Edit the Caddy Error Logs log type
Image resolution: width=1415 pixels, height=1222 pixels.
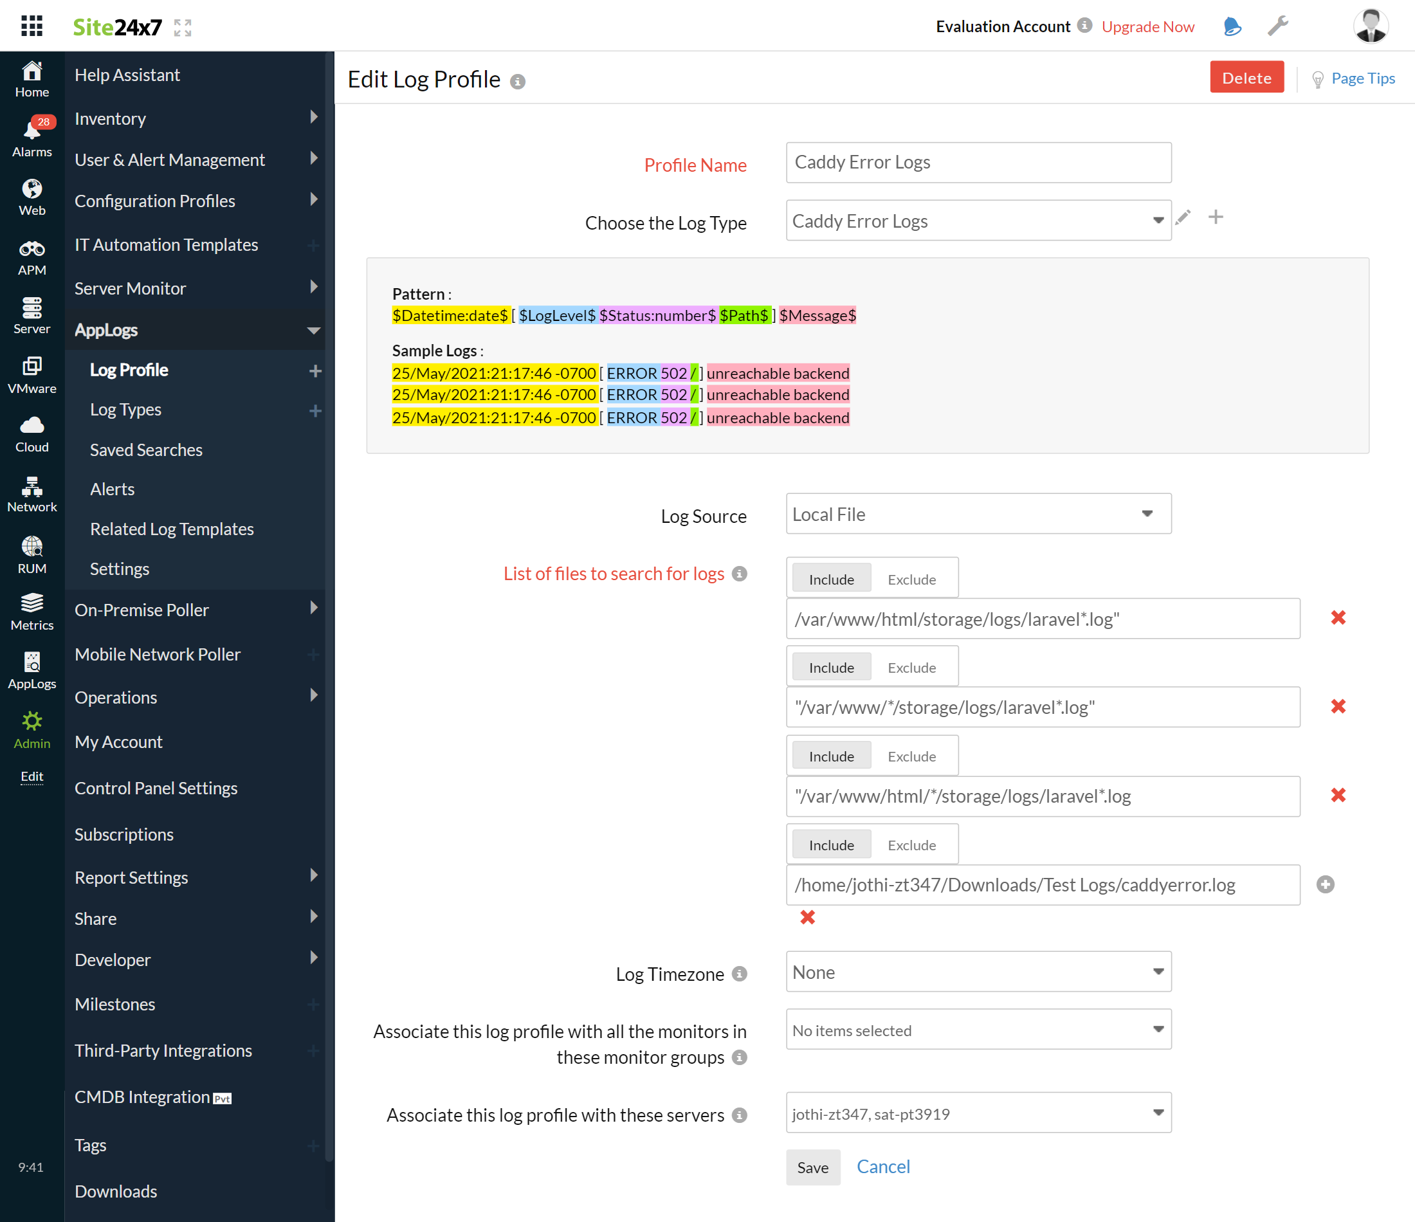tap(1183, 217)
